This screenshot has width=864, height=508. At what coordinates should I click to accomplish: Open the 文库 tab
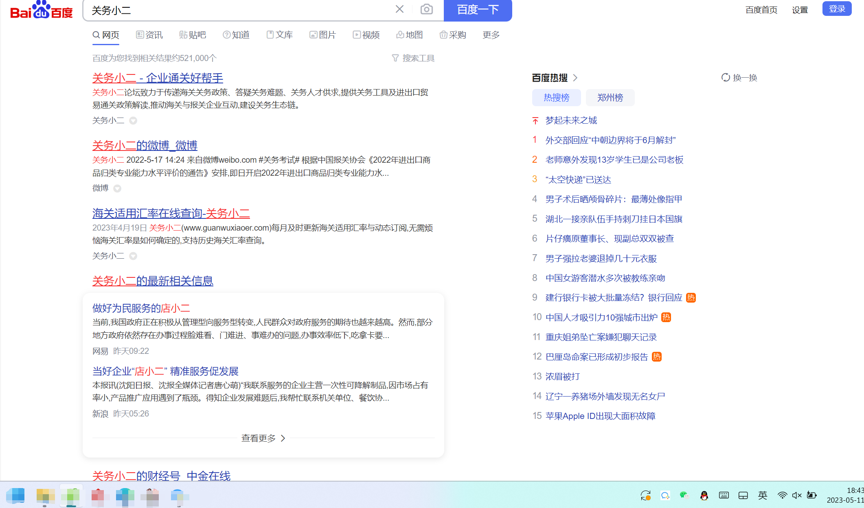(x=280, y=35)
